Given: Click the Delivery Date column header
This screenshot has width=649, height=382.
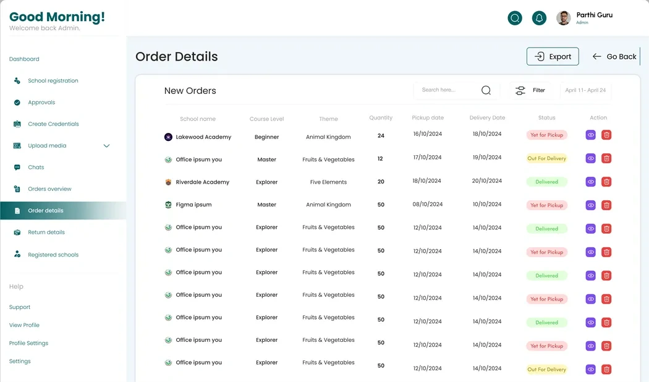Looking at the screenshot, I should pyautogui.click(x=487, y=117).
